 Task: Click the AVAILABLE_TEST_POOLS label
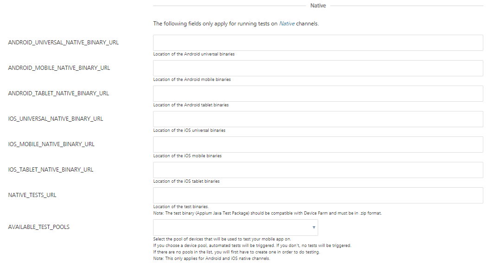pyautogui.click(x=39, y=227)
